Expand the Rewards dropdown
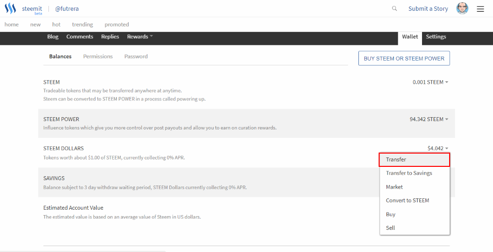This screenshot has width=493, height=252. click(140, 37)
